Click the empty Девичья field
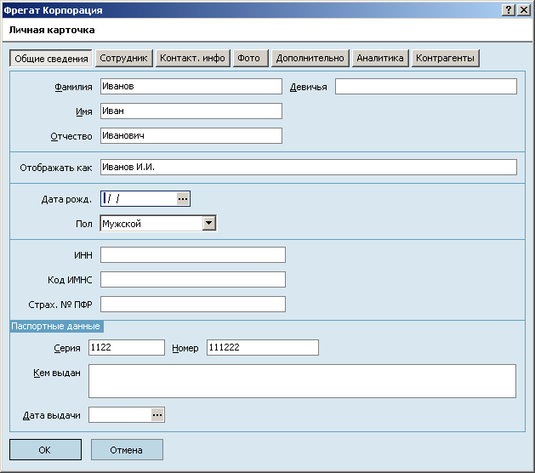Viewport: 535px width, 473px height. tap(426, 86)
